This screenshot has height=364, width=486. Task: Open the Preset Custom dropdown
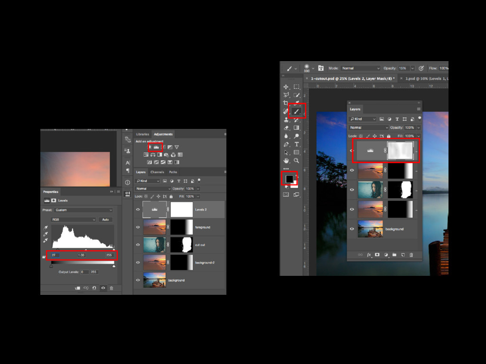[x=84, y=210]
